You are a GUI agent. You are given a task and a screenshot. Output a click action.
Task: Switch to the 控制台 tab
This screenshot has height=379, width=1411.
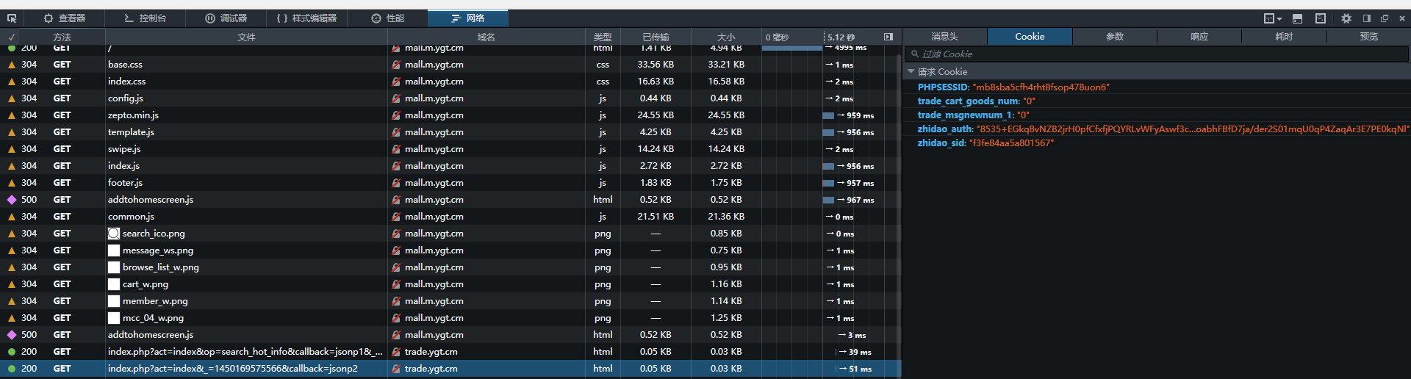145,18
